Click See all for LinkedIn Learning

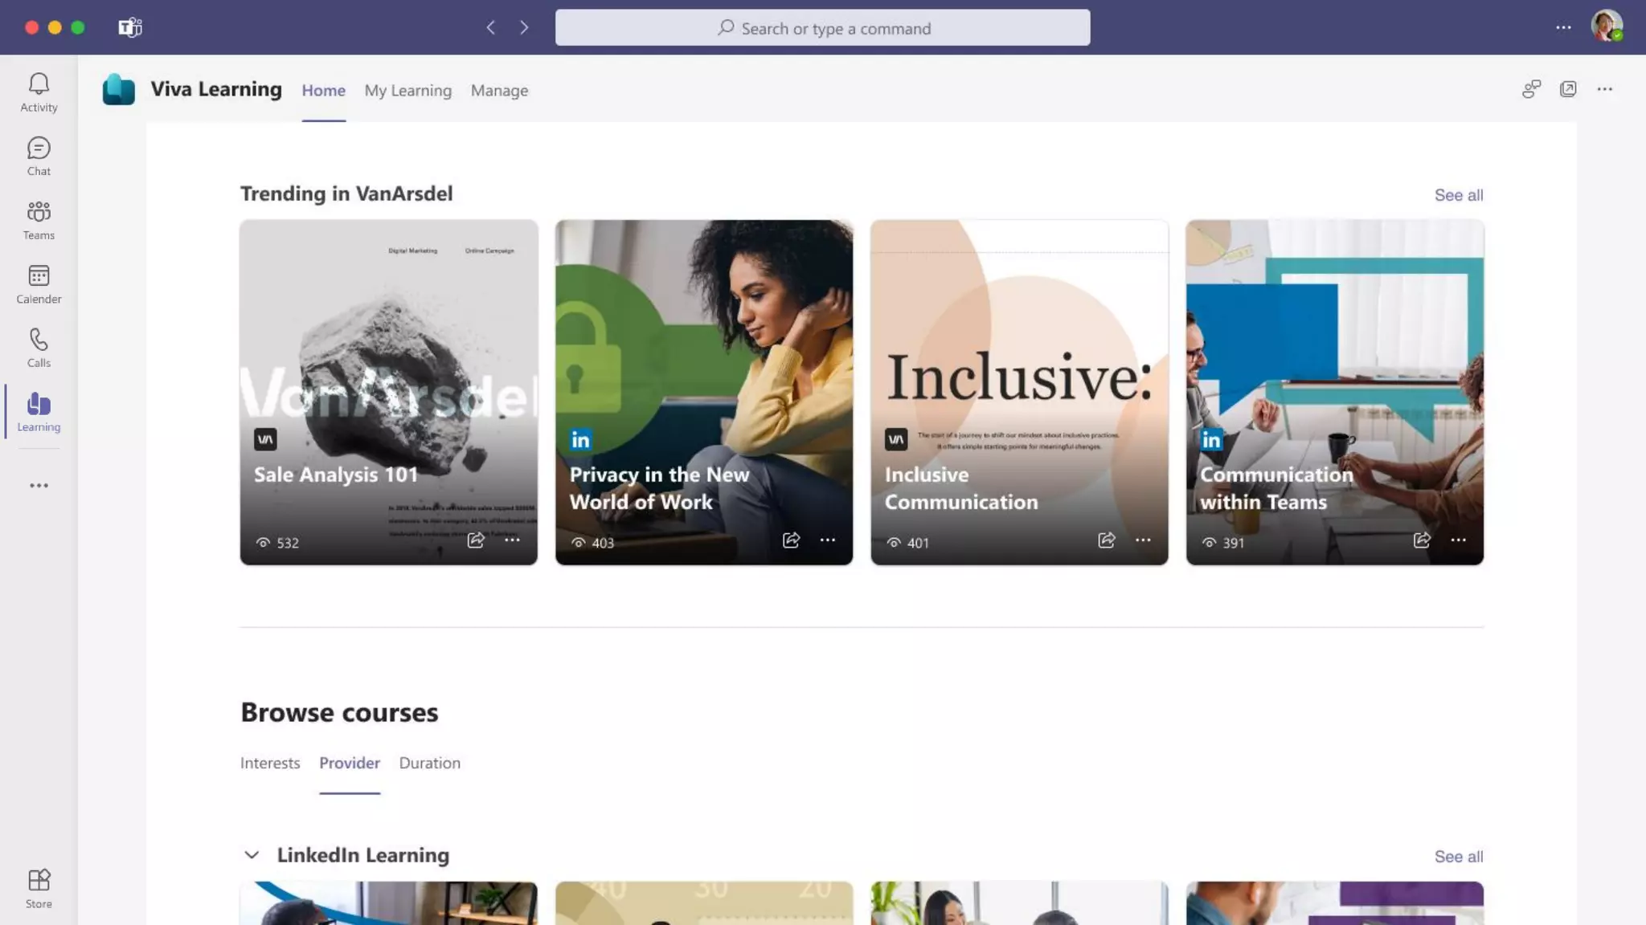[1459, 857]
